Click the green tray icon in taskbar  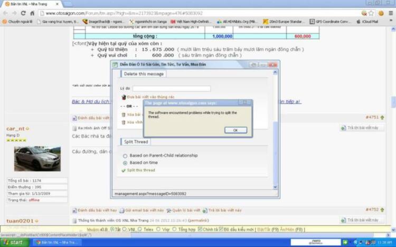coord(345,242)
